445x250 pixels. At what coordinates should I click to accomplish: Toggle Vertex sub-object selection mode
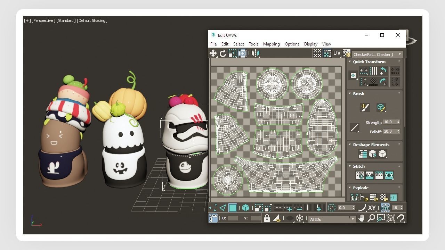213,208
